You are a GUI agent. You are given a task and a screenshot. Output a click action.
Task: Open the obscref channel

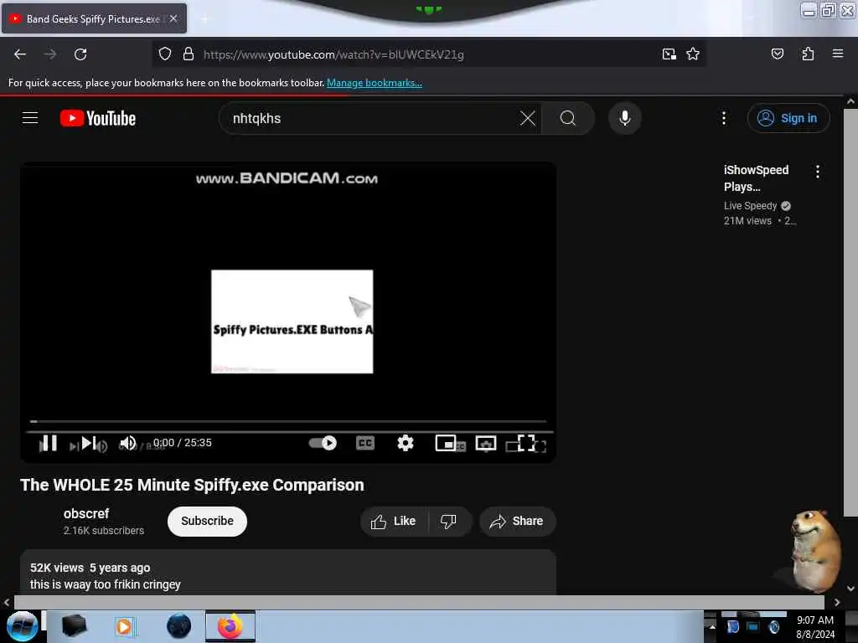[x=86, y=513]
